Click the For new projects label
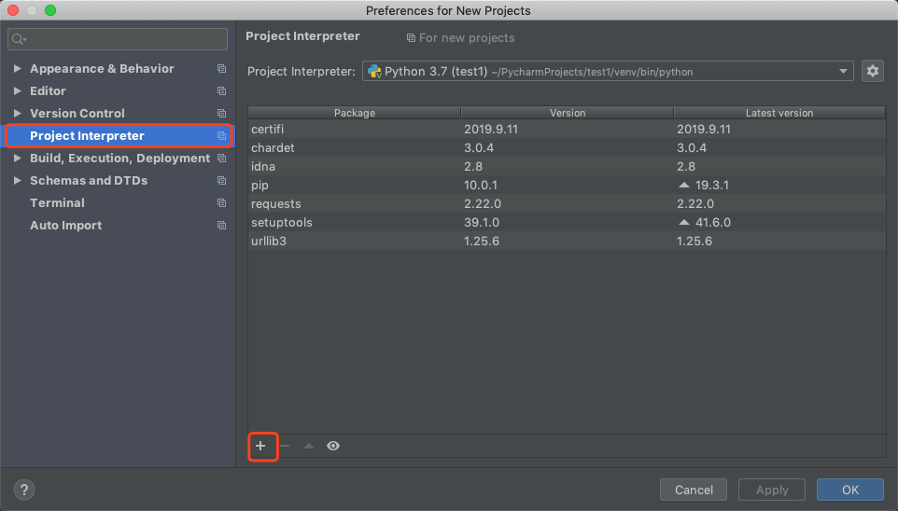 coord(467,38)
